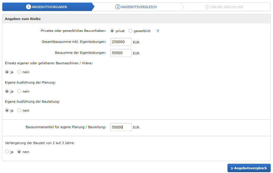Open the help question mark icon

pyautogui.click(x=158, y=31)
